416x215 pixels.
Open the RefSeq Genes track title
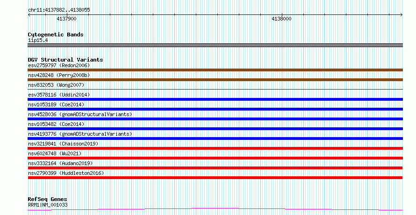coord(48,199)
